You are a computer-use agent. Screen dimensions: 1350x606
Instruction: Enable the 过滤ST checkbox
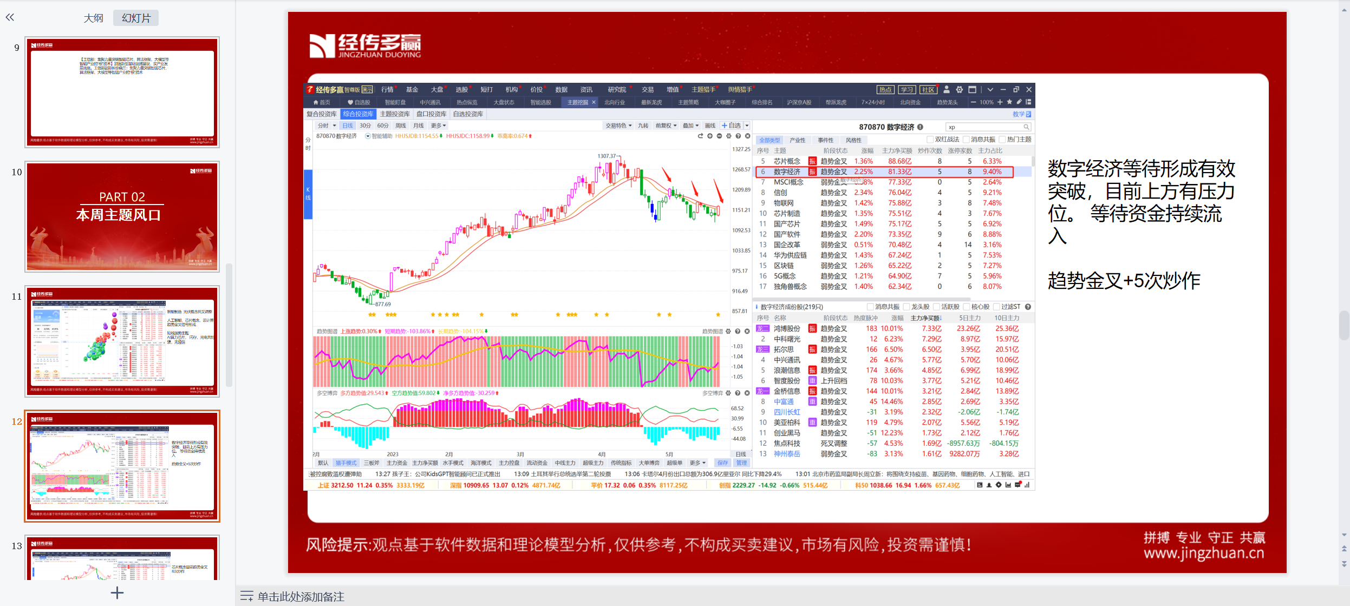point(996,307)
